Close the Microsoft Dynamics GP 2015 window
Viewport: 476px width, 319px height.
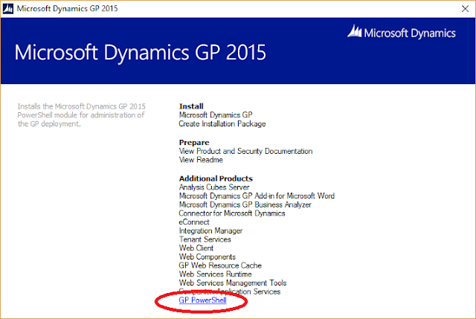point(465,9)
